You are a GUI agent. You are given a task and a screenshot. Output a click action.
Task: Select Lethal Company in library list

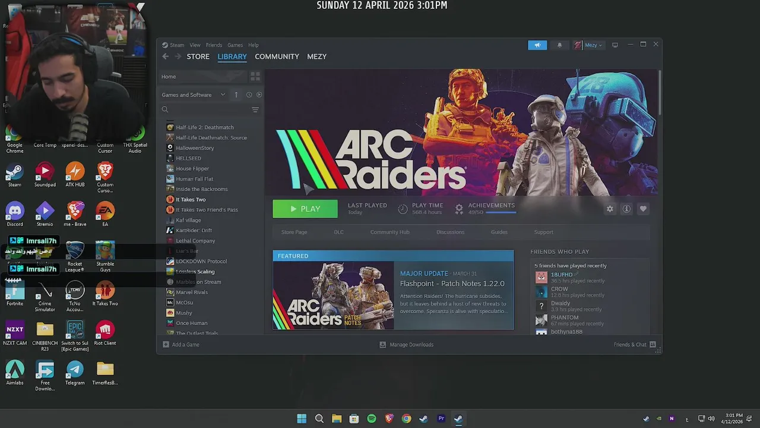(x=195, y=241)
